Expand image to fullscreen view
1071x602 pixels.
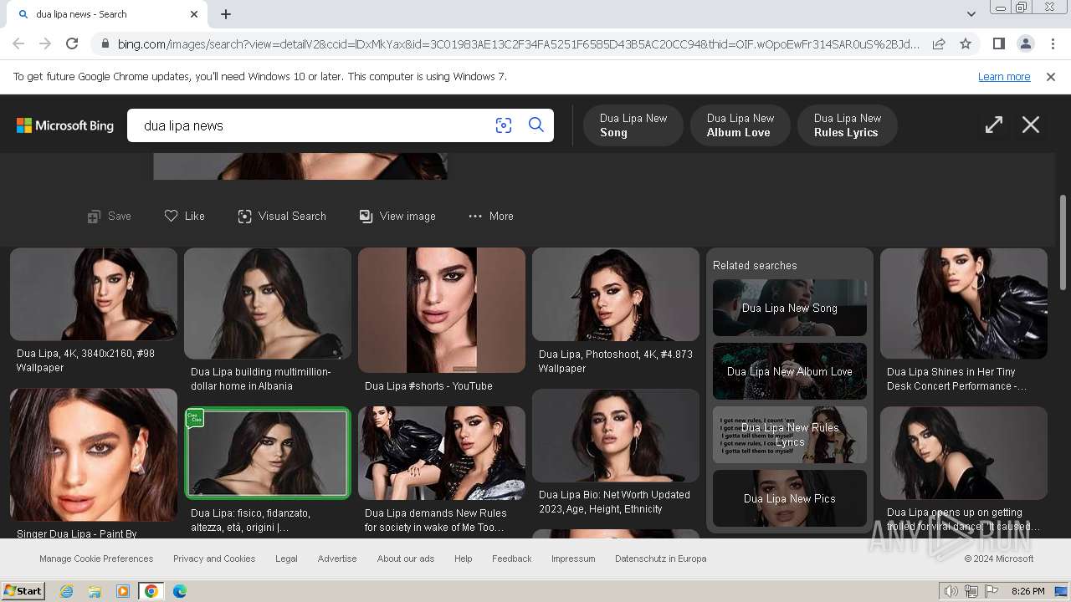click(994, 125)
